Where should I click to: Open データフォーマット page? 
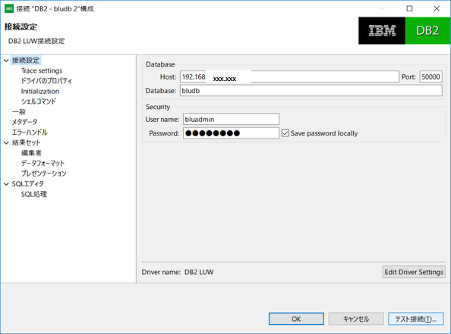click(x=43, y=164)
